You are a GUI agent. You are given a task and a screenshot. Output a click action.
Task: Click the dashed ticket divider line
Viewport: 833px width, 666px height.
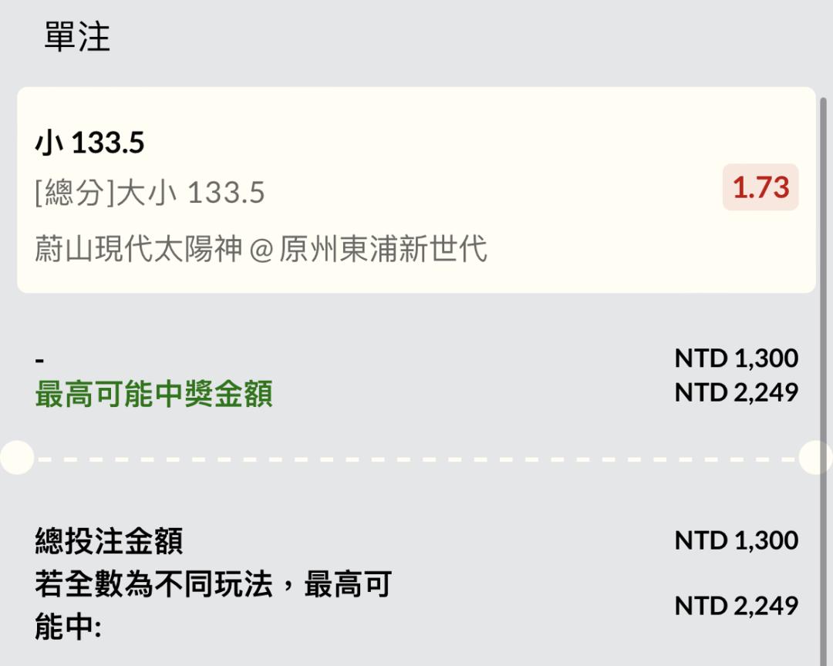[x=416, y=458]
